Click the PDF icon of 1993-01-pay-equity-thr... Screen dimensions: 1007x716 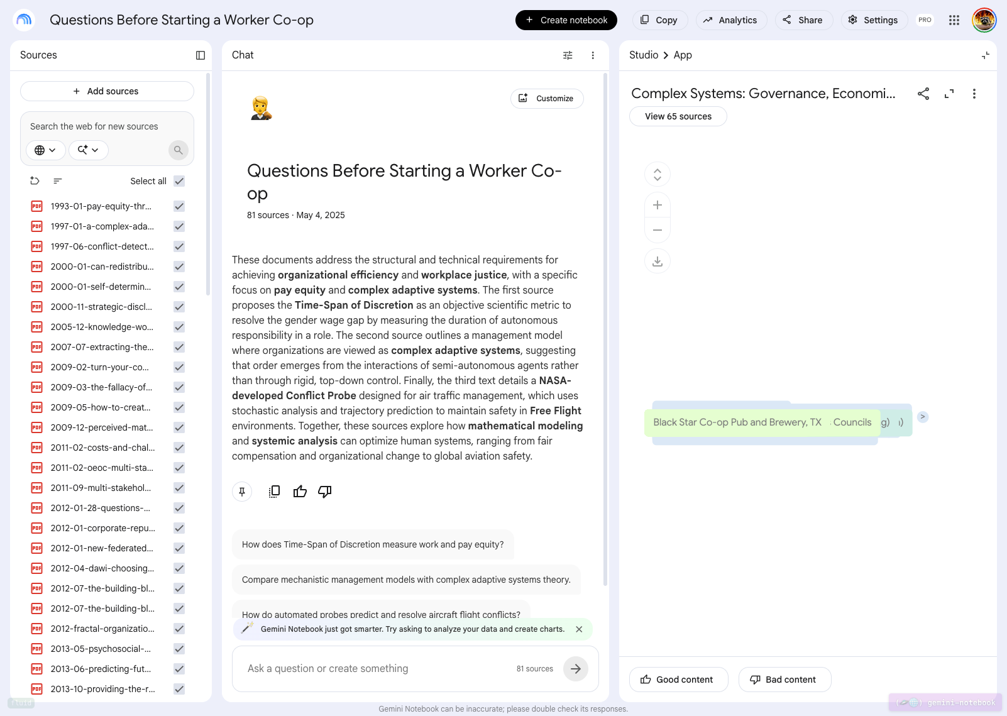click(x=37, y=206)
